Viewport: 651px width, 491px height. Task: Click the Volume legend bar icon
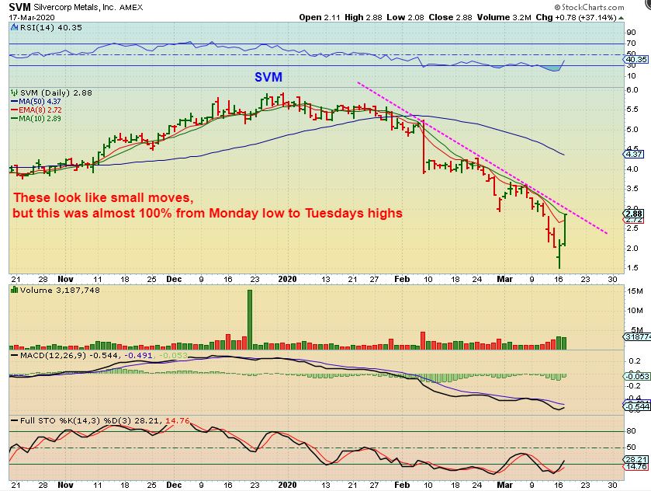tap(15, 291)
